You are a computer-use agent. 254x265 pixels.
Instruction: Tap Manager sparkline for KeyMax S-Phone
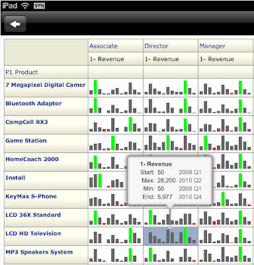coord(232,199)
